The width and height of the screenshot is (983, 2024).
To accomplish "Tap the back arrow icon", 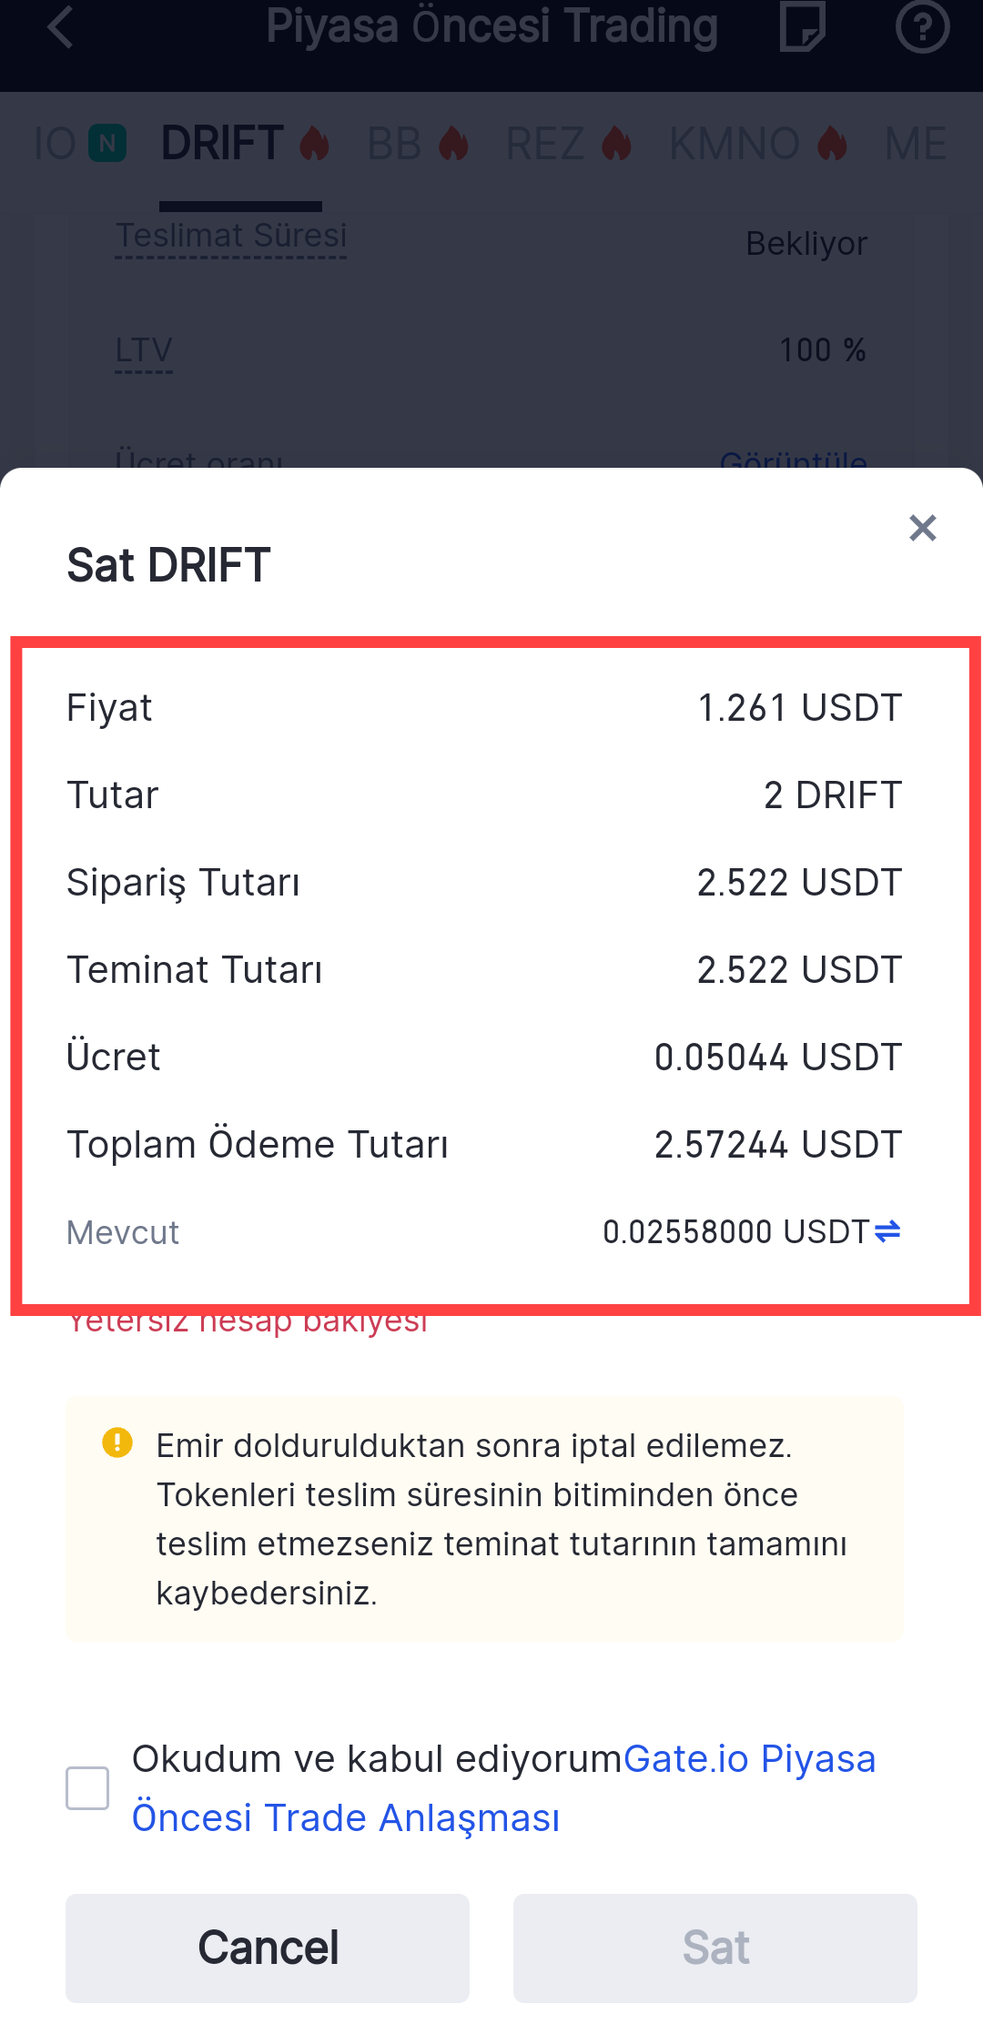I will point(60,27).
